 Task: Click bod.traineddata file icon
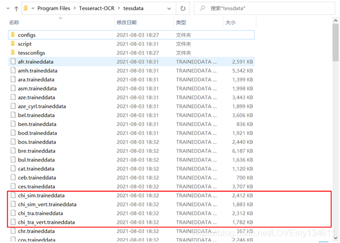point(13,133)
